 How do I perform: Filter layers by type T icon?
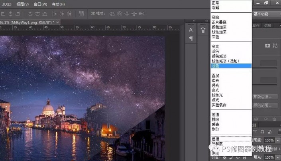(255, 132)
